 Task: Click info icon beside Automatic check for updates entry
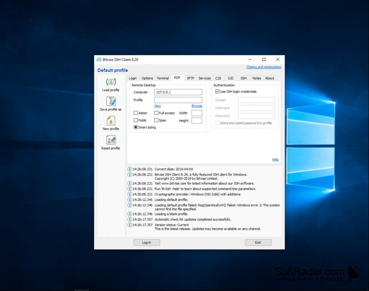[x=130, y=219]
